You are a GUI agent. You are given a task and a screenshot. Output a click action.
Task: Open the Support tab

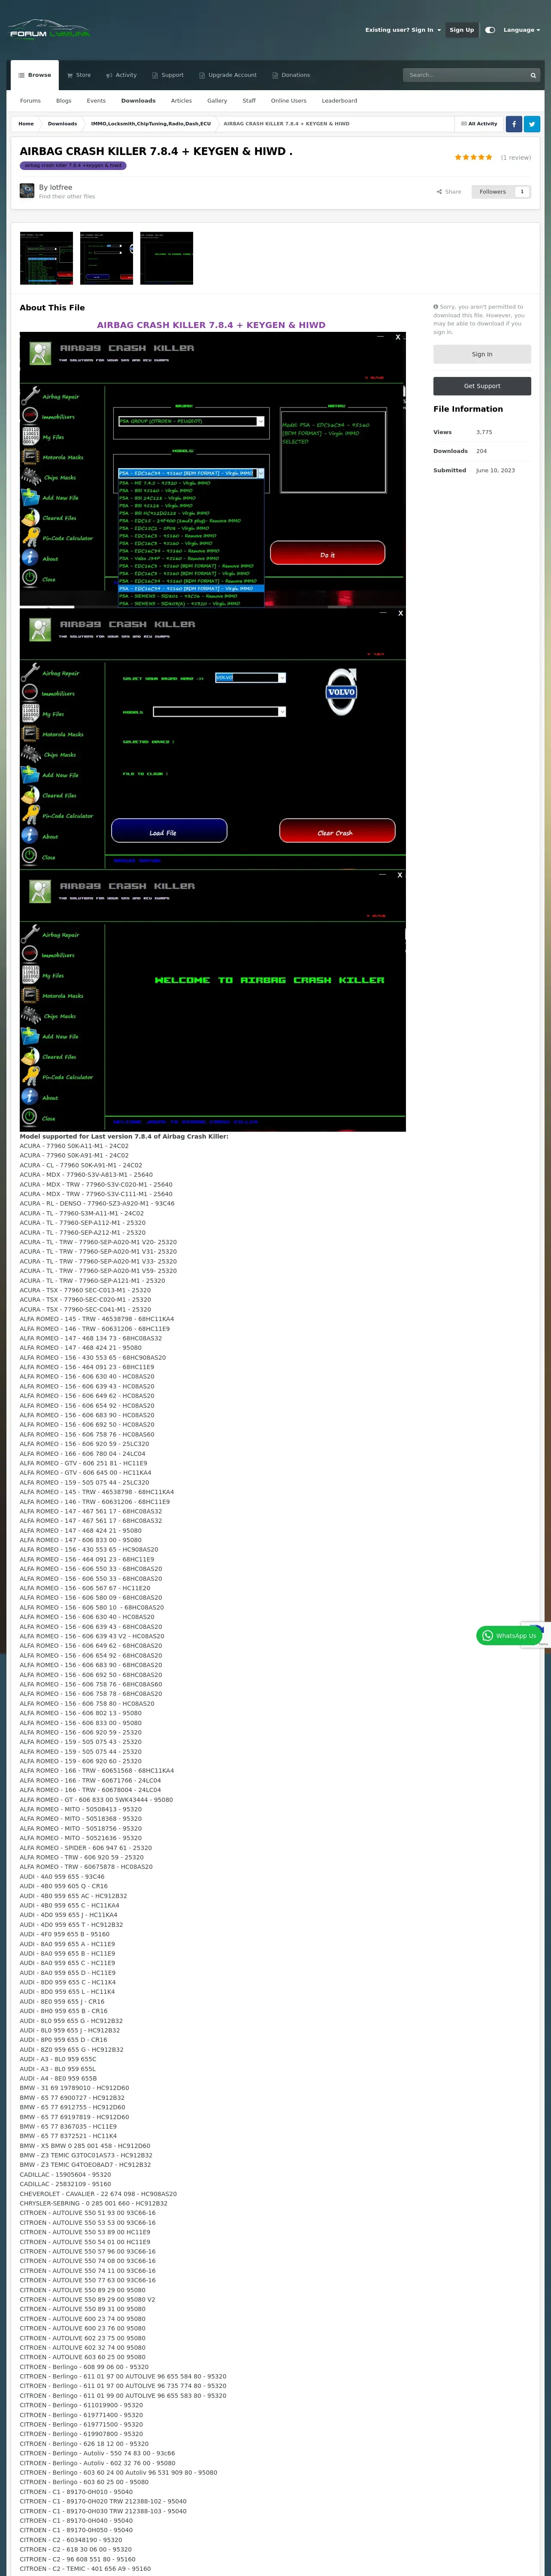(x=168, y=75)
